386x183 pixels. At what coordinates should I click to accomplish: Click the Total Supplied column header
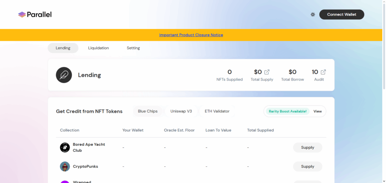tap(260, 130)
